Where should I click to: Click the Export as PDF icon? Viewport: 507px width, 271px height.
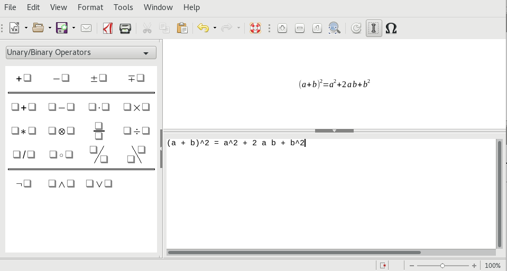click(x=108, y=28)
